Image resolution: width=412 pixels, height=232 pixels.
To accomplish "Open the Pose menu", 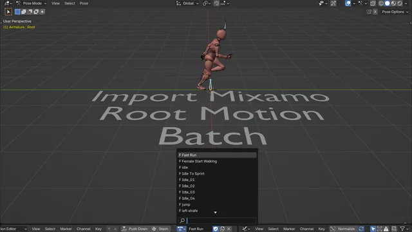I will point(84,3).
